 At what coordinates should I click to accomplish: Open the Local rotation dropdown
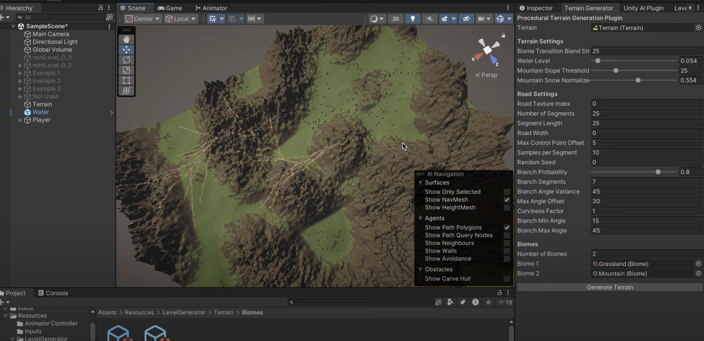[181, 18]
